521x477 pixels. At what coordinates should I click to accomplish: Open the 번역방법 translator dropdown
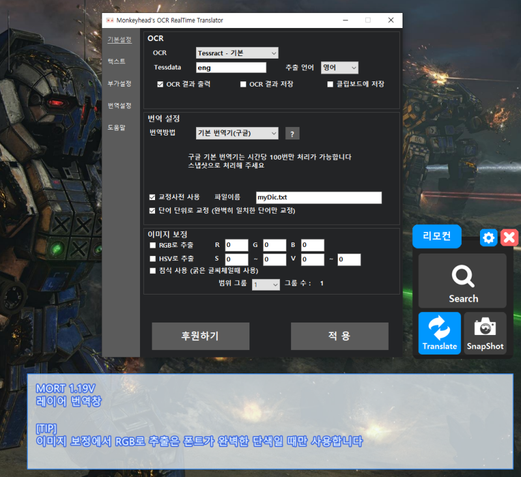click(237, 134)
